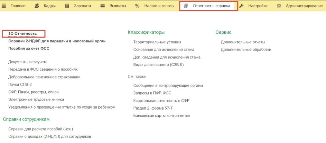Click the card icon next to Выплаты
This screenshot has width=326, height=143.
click(x=103, y=6)
